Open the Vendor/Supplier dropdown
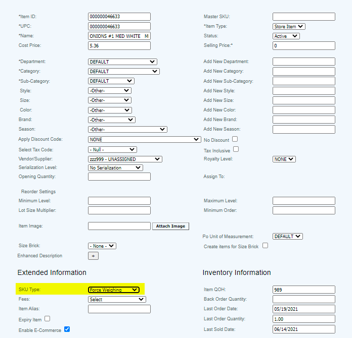 [x=124, y=159]
